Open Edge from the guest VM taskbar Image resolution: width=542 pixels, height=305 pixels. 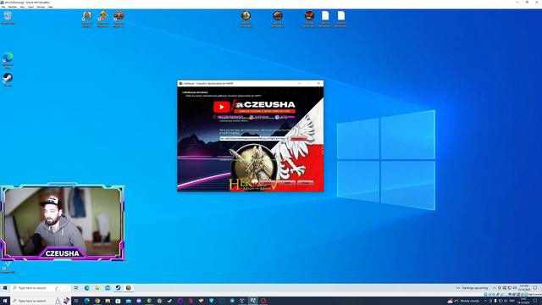(86, 288)
